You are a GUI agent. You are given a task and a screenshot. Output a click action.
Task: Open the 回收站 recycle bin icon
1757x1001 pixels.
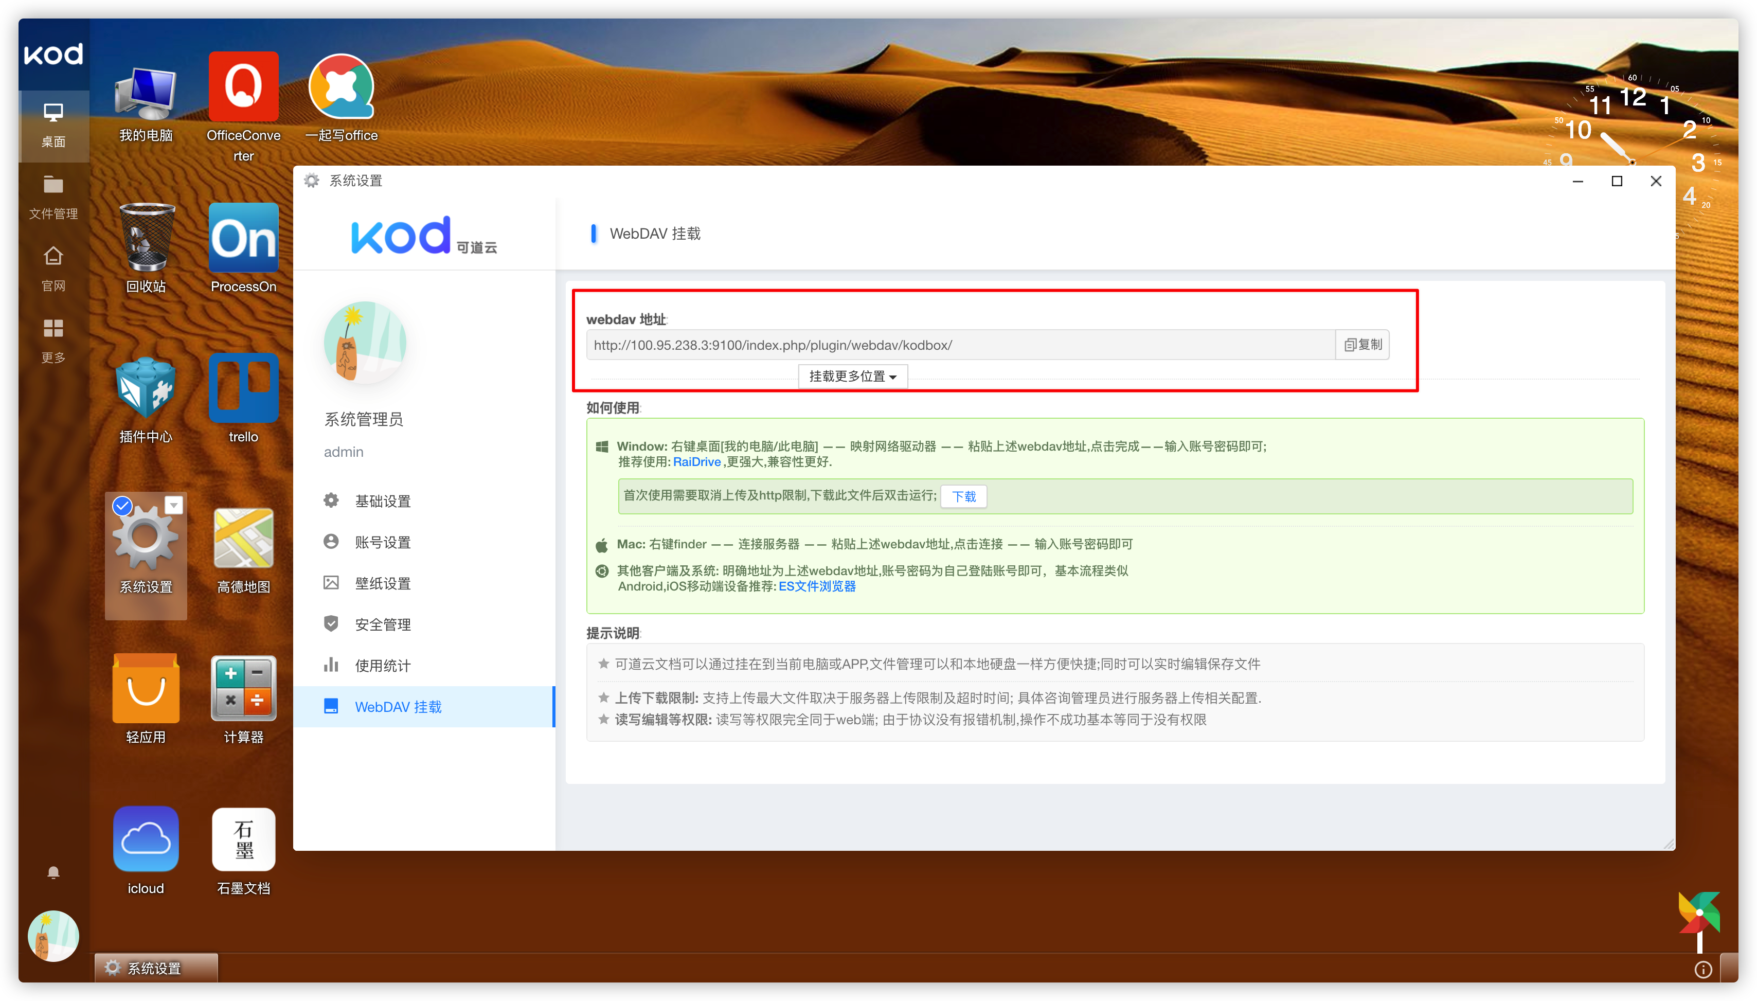click(146, 239)
